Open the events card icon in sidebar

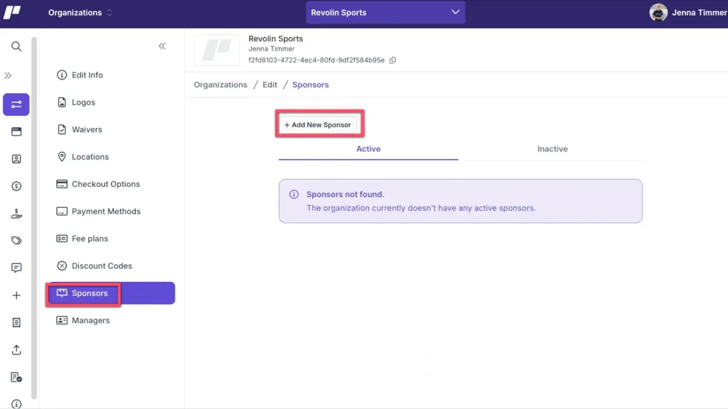pyautogui.click(x=16, y=131)
